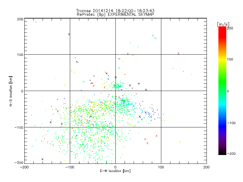Screen dimensions: 243x182
Task: Select the color bar's "-100" tick label
Action: 231,123
